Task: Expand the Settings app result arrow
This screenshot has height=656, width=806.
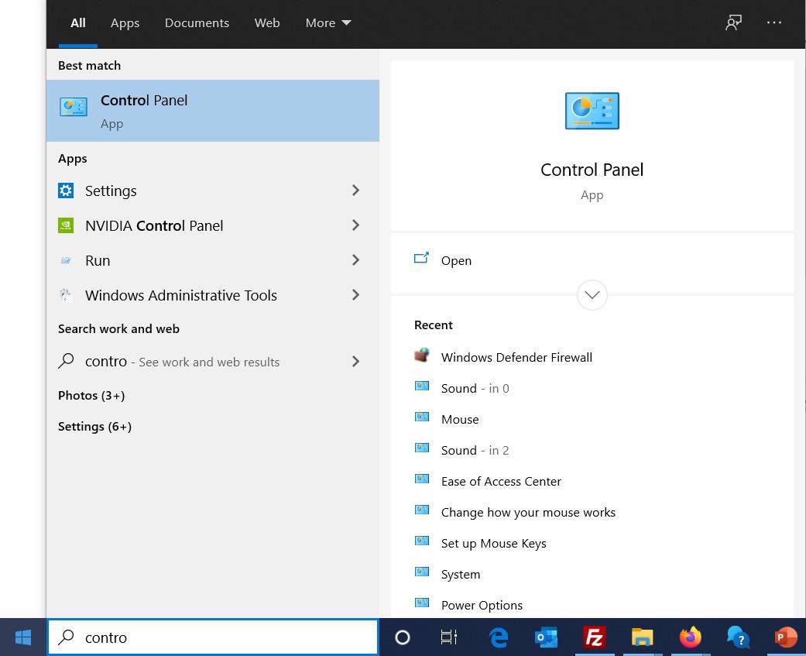Action: coord(355,191)
